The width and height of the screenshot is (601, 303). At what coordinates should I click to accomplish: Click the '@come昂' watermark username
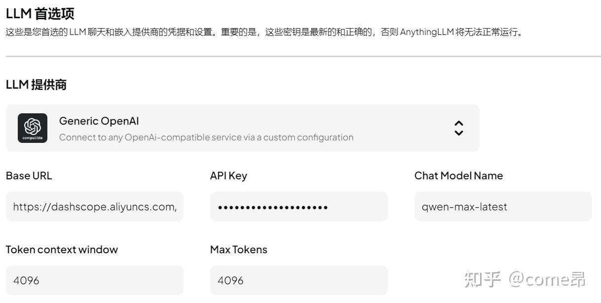[x=548, y=280]
